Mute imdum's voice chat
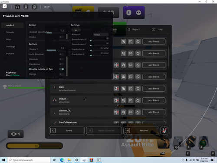This screenshot has height=163, width=217. pos(116,100)
